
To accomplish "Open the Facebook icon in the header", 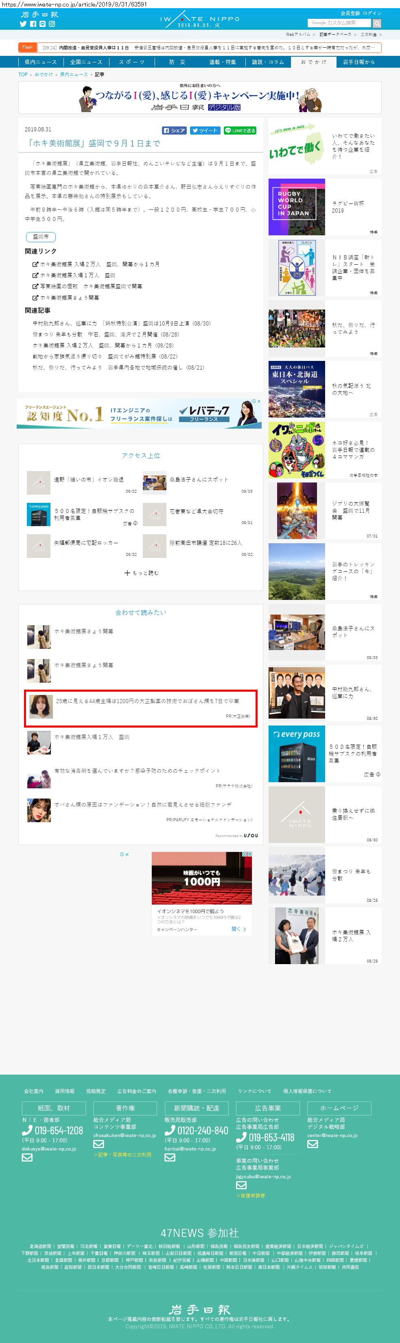I will point(33,24).
